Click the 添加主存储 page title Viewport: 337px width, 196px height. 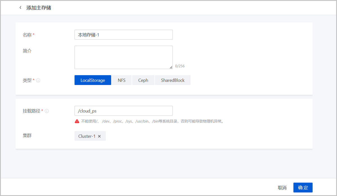[39, 8]
